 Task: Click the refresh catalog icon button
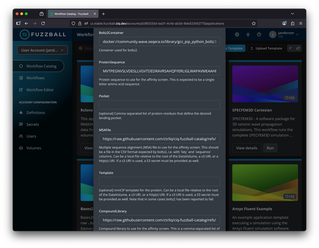tap(298, 49)
